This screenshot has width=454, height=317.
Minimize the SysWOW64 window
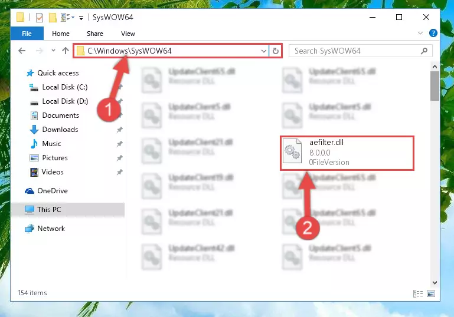tap(373, 17)
